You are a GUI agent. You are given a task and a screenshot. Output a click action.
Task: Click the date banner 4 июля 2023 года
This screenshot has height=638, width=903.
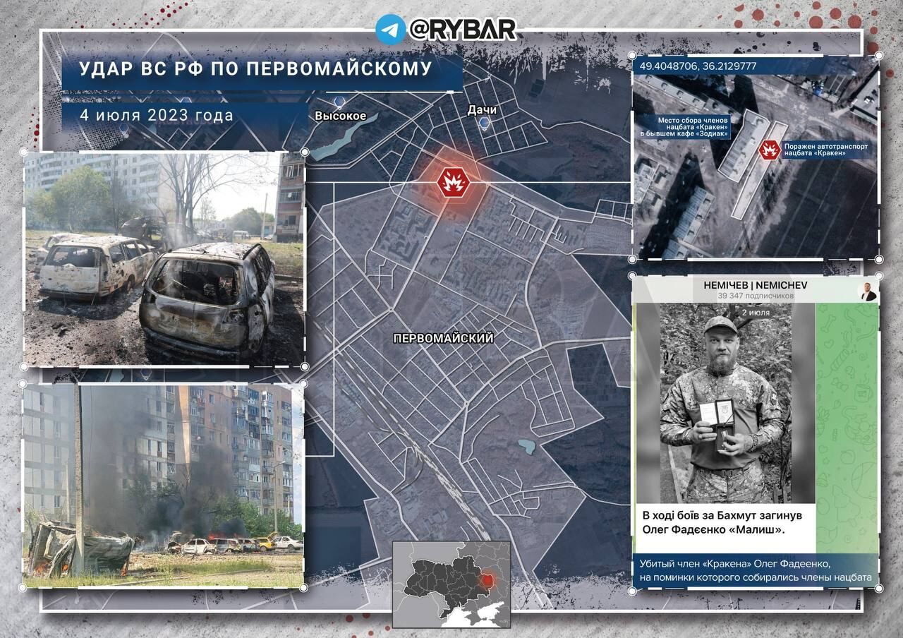pyautogui.click(x=157, y=114)
